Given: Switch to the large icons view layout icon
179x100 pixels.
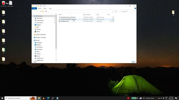Looking at the screenshot, I should [x=135, y=62].
